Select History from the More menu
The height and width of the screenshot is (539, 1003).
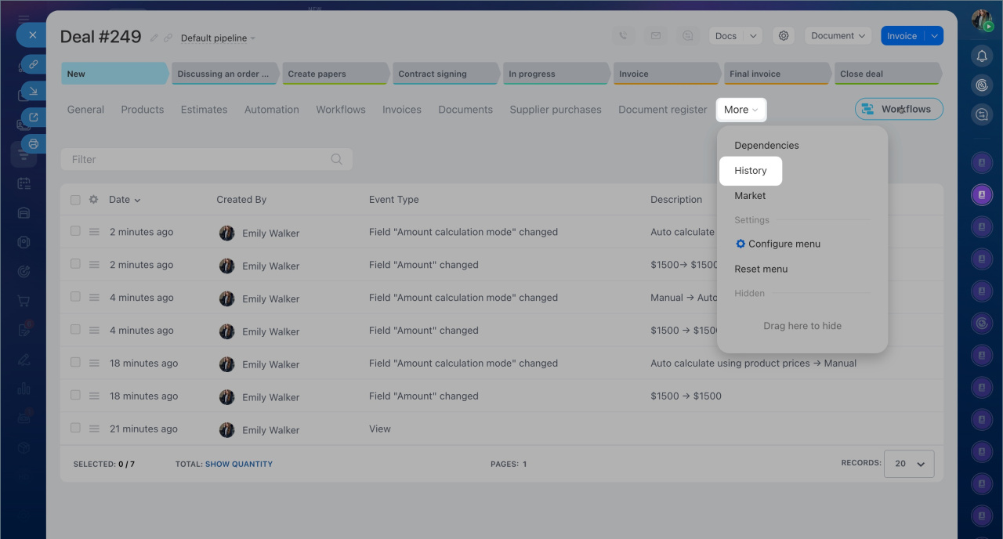[x=750, y=171]
